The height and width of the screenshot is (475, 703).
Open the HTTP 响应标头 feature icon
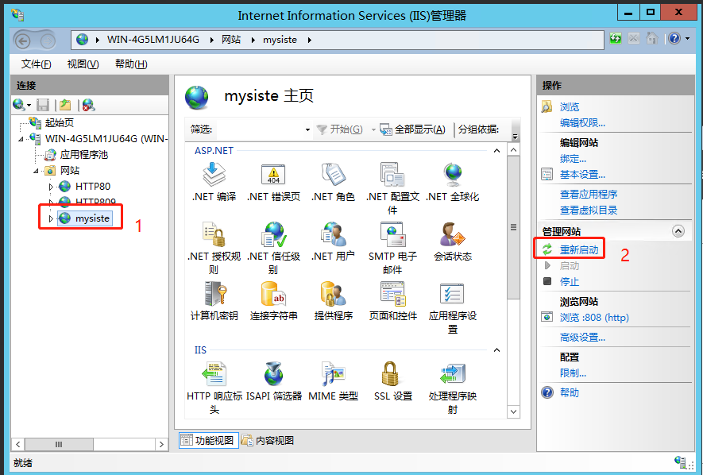(214, 388)
